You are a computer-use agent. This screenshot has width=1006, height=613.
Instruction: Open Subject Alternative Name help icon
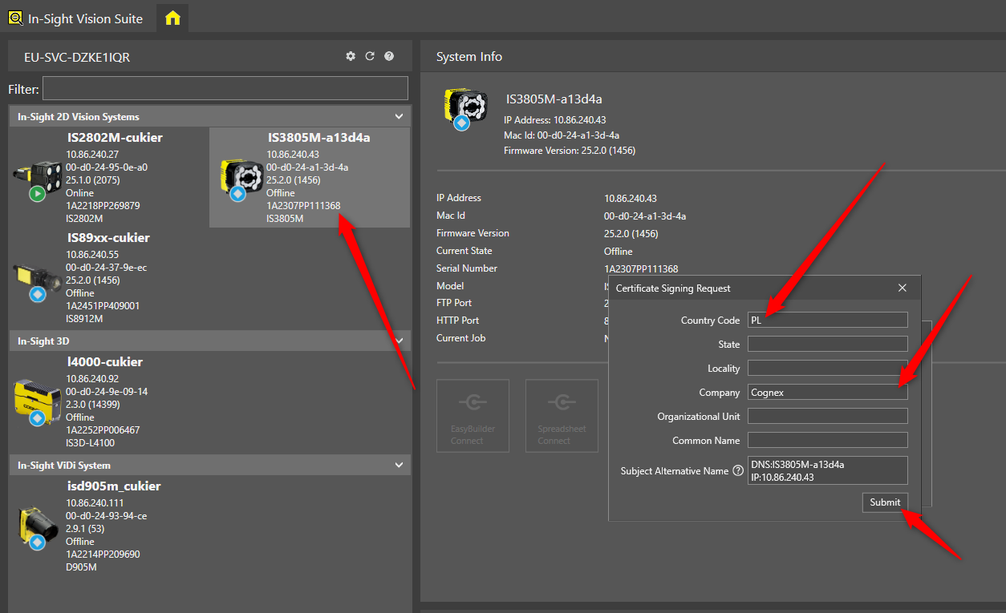click(x=738, y=471)
